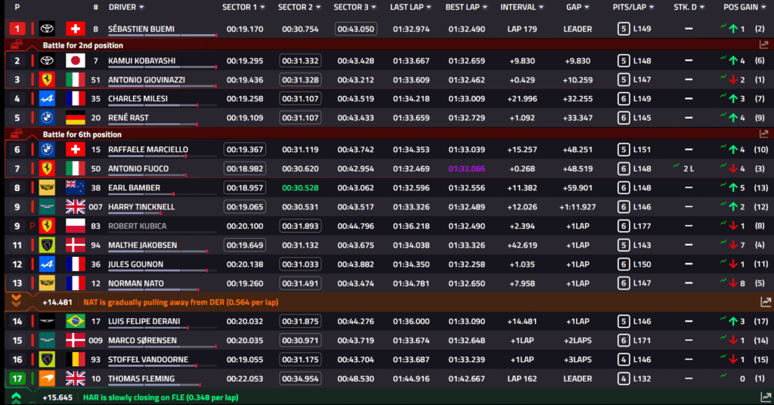This screenshot has height=405, width=774.
Task: Click the red position 1 badge
Action: [17, 29]
